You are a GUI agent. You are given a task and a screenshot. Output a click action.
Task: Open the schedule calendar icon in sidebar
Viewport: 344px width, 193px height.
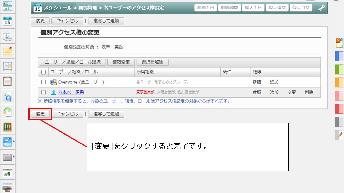(8, 21)
